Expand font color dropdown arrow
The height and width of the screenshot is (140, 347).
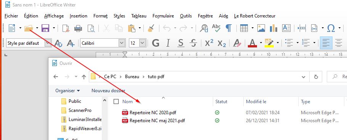tap(261, 43)
